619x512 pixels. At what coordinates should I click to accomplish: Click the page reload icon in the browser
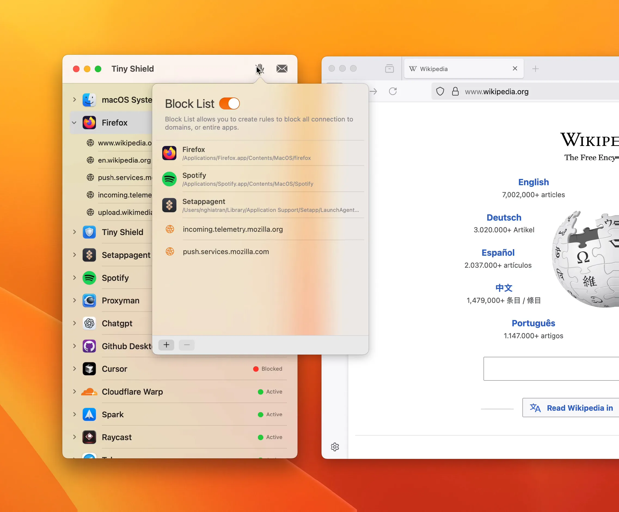pyautogui.click(x=393, y=91)
